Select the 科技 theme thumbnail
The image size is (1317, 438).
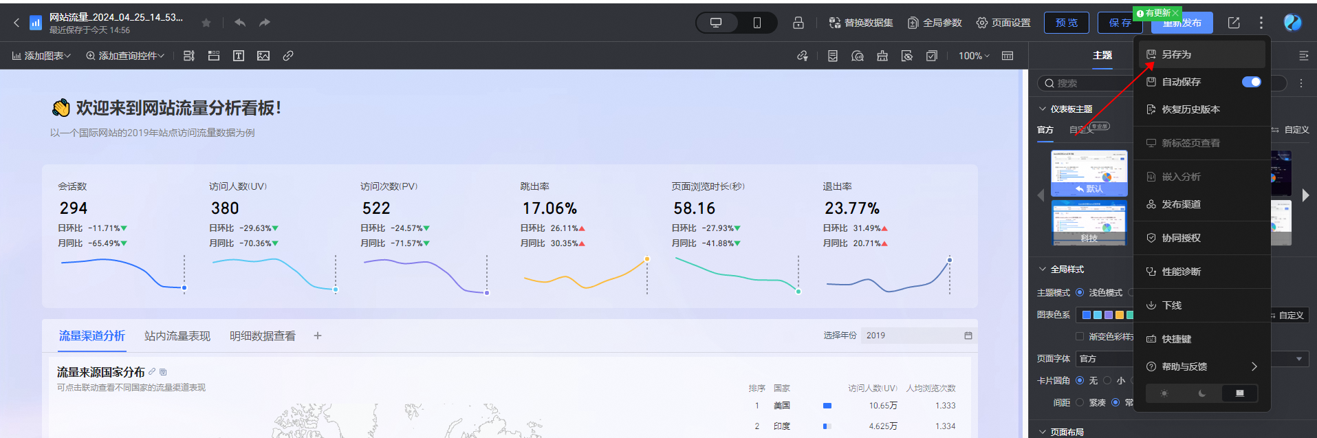1089,223
